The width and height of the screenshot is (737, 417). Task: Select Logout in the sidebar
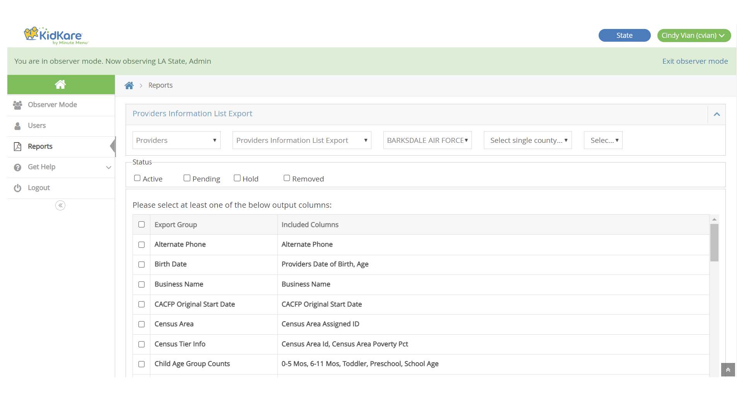coord(61,188)
